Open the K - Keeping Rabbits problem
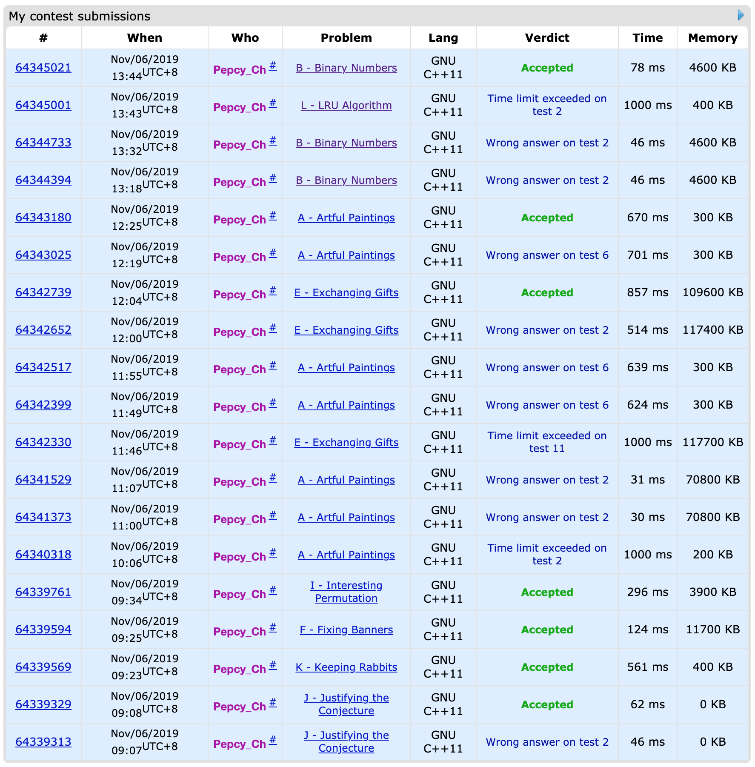The height and width of the screenshot is (767, 755). (x=346, y=667)
